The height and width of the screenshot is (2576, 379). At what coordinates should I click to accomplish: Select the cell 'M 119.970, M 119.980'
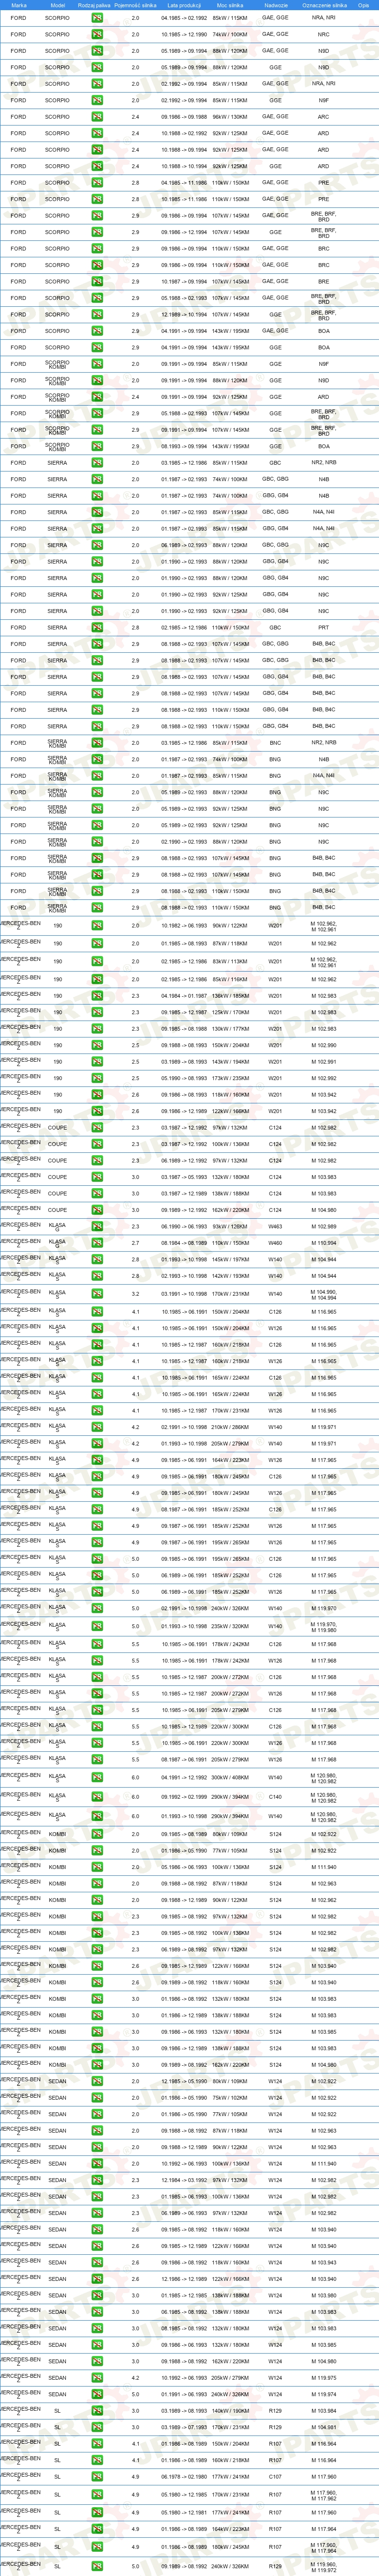click(x=324, y=1627)
